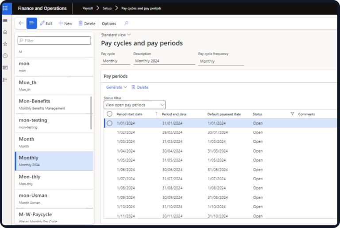The width and height of the screenshot is (340, 228).
Task: Select the mon-testing pay cycle
Action: tap(54, 123)
